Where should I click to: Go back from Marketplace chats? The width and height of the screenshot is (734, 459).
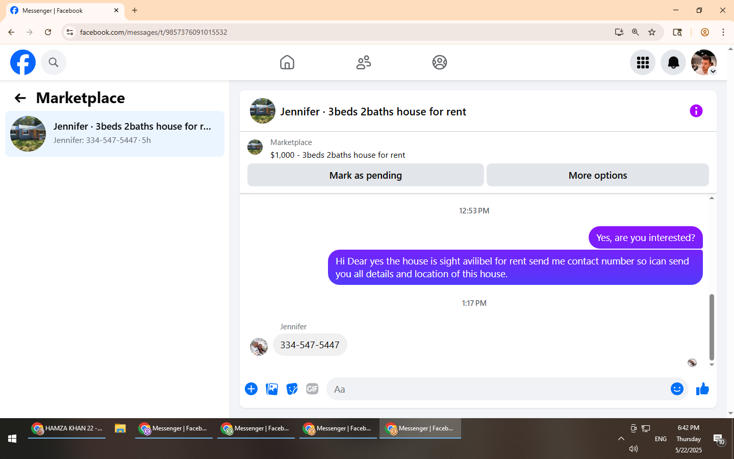click(x=20, y=98)
